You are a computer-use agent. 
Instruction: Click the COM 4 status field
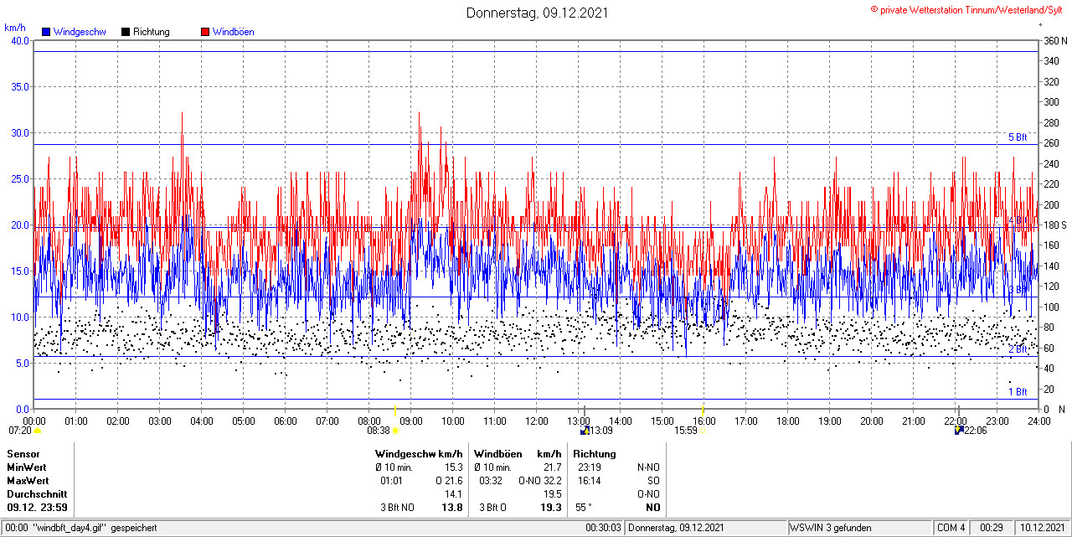tap(951, 528)
